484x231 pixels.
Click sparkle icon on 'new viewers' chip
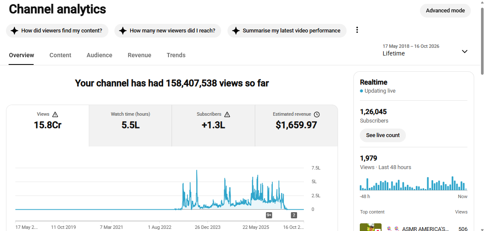[x=123, y=31]
